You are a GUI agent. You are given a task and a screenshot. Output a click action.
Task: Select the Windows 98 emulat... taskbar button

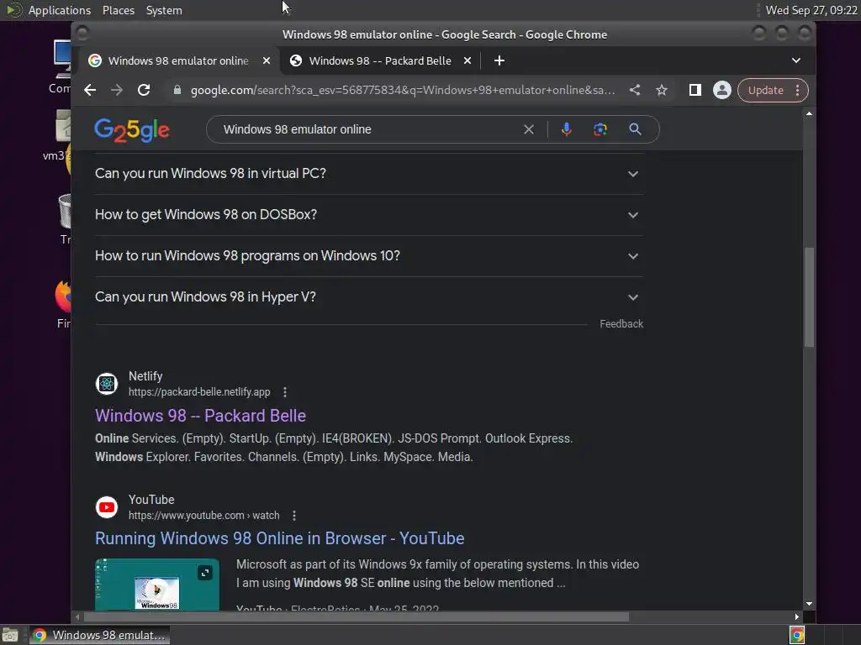pyautogui.click(x=99, y=635)
